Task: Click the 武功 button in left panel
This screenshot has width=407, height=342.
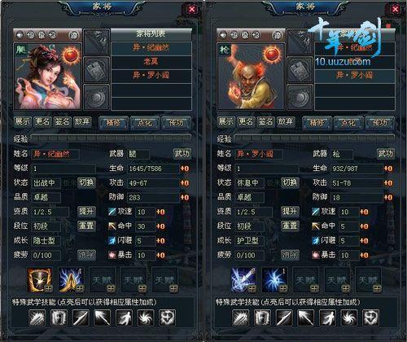Action: tap(182, 154)
